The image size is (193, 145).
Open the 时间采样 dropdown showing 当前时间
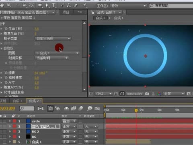coord(52,58)
